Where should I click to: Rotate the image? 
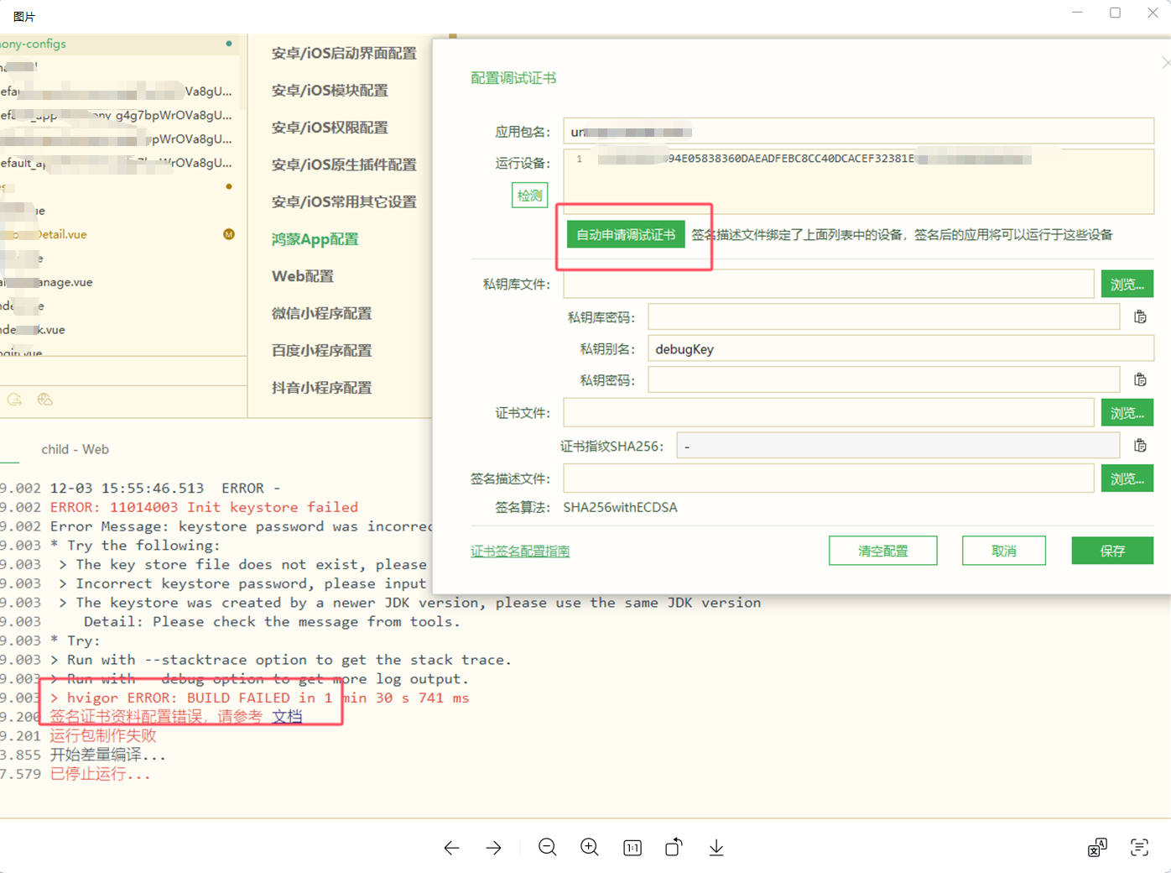[x=674, y=848]
